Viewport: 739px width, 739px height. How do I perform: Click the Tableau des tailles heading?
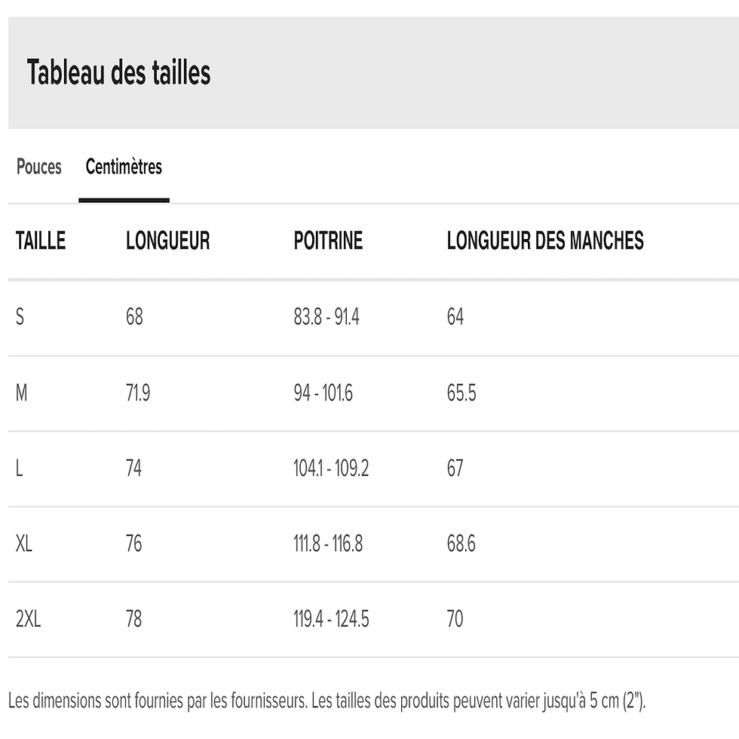[x=118, y=73]
